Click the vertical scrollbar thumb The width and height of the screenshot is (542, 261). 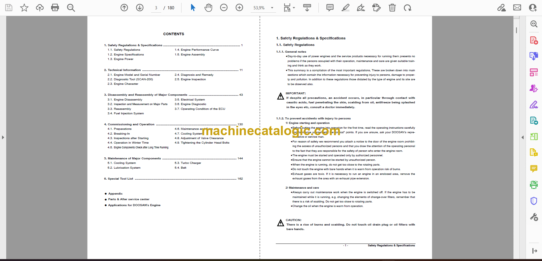point(516,30)
